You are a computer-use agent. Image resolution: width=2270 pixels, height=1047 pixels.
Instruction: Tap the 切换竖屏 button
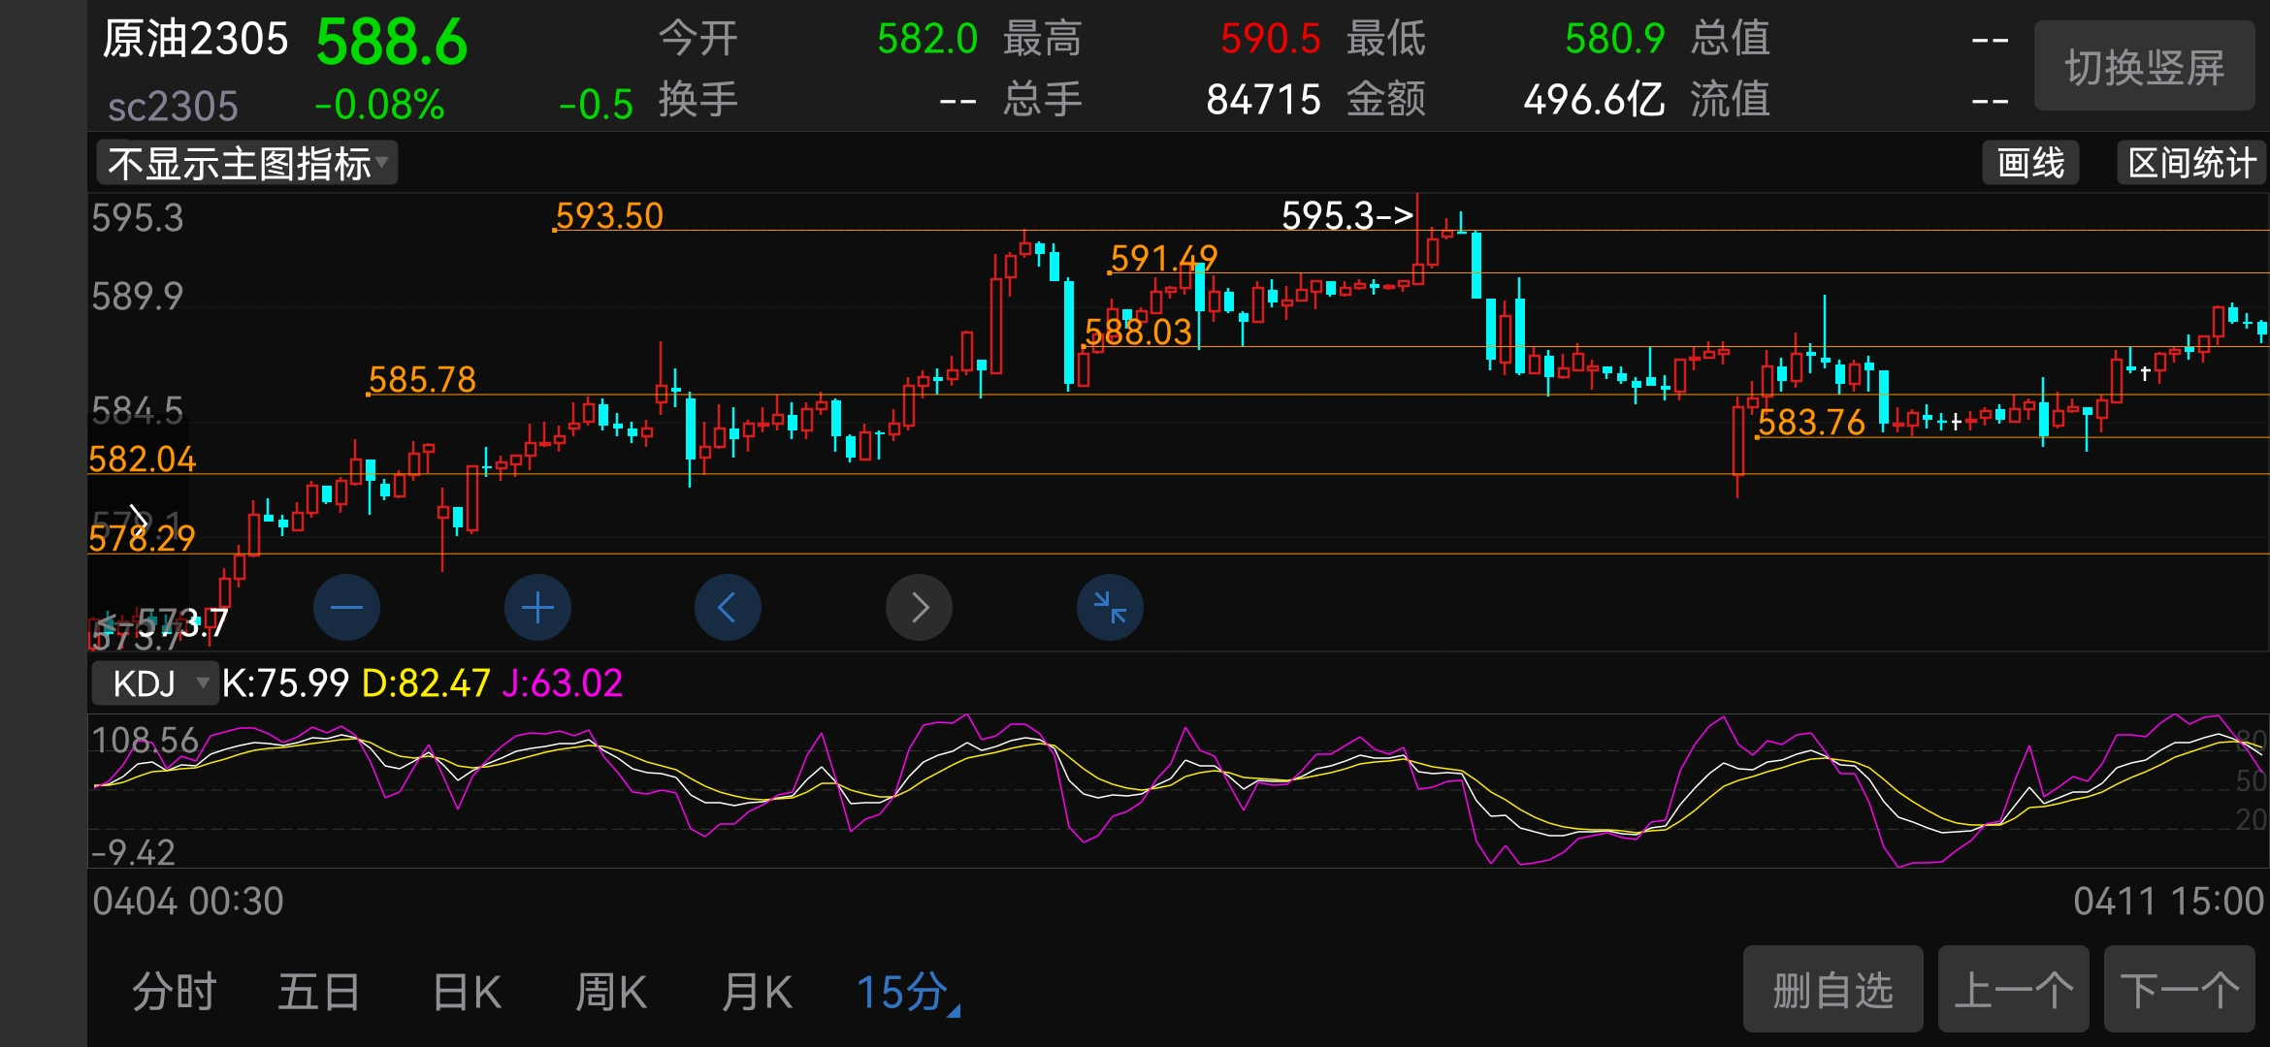(x=2144, y=67)
